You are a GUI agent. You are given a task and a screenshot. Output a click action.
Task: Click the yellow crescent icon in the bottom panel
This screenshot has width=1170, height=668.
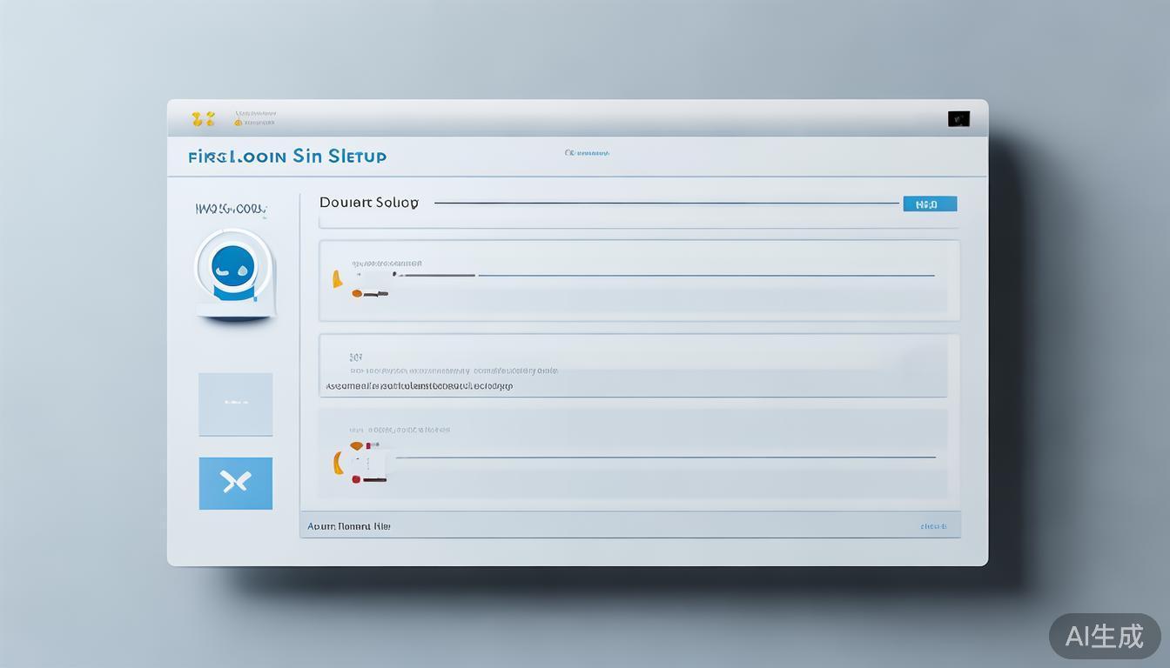[x=336, y=463]
